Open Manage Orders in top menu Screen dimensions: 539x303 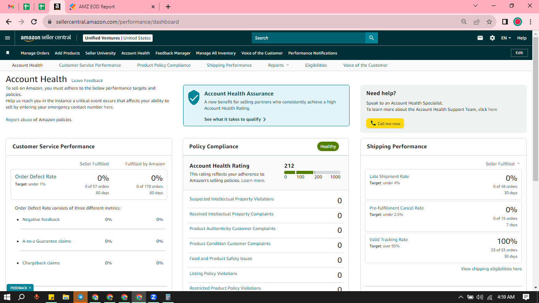35,53
